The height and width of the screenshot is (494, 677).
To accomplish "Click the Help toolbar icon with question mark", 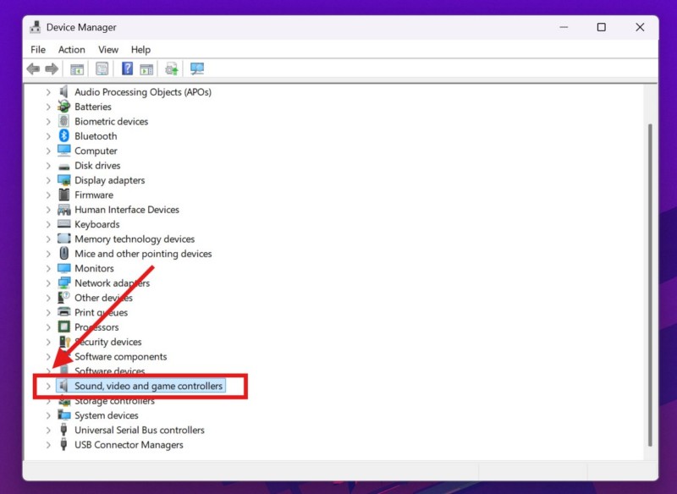I will 127,69.
